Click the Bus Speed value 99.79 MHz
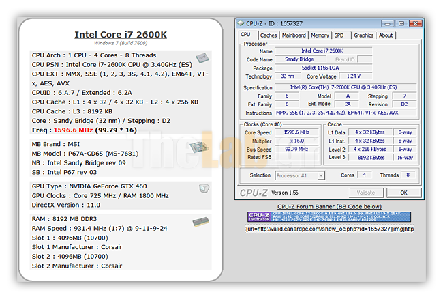The image size is (443, 299). pos(296,149)
